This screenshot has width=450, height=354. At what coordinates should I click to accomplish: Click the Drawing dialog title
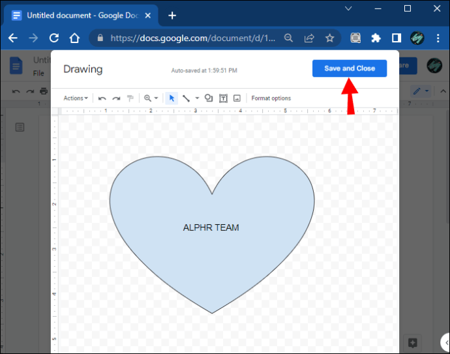tap(83, 69)
